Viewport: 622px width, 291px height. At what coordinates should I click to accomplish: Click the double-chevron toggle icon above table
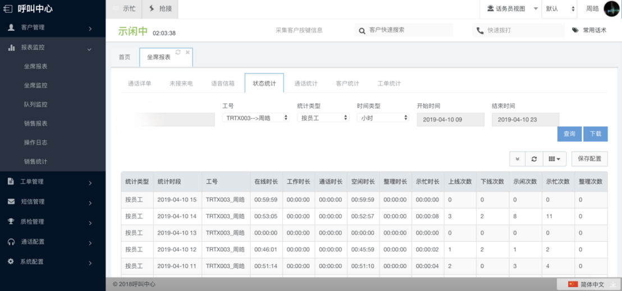(517, 159)
